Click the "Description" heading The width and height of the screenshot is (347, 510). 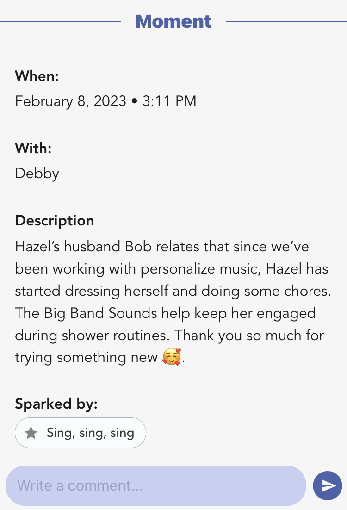[x=55, y=220]
